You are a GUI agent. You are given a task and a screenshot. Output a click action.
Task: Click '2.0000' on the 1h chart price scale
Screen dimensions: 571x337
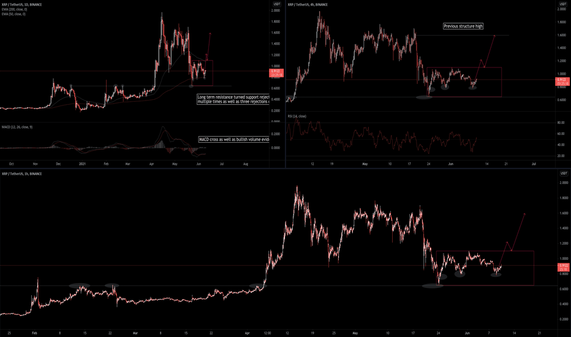[x=564, y=183]
